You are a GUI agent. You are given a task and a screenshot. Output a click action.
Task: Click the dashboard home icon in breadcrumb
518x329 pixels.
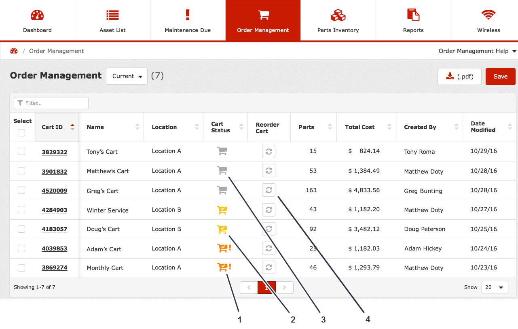[14, 51]
